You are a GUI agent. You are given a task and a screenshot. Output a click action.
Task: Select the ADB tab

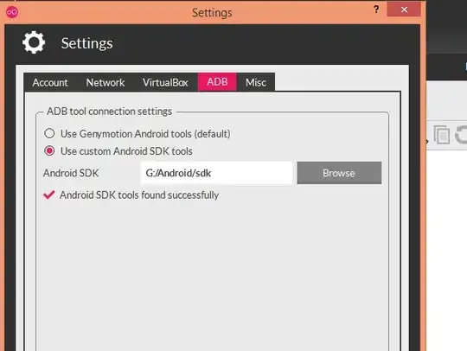(x=217, y=81)
